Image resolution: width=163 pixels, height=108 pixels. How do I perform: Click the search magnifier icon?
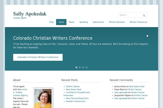144,15
